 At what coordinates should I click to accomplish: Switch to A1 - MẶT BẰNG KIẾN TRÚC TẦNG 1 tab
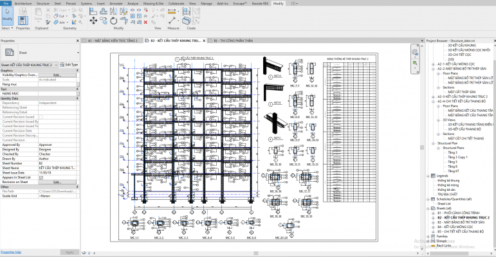pyautogui.click(x=111, y=40)
